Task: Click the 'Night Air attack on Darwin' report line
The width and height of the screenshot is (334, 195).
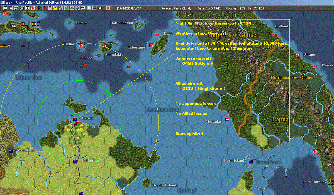Action: (x=213, y=23)
